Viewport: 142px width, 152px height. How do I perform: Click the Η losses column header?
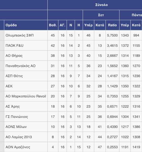(x=79, y=25)
